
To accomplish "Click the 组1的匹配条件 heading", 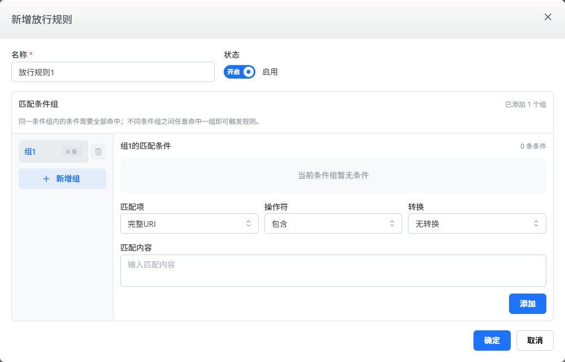I will click(x=146, y=146).
